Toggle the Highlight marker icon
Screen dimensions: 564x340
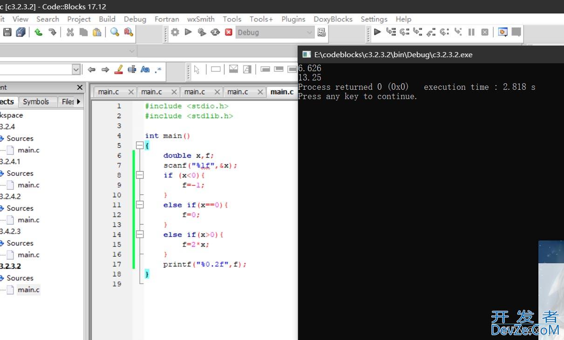click(x=119, y=69)
